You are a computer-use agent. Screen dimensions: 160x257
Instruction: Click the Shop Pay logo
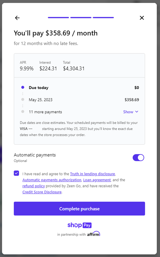click(80, 225)
